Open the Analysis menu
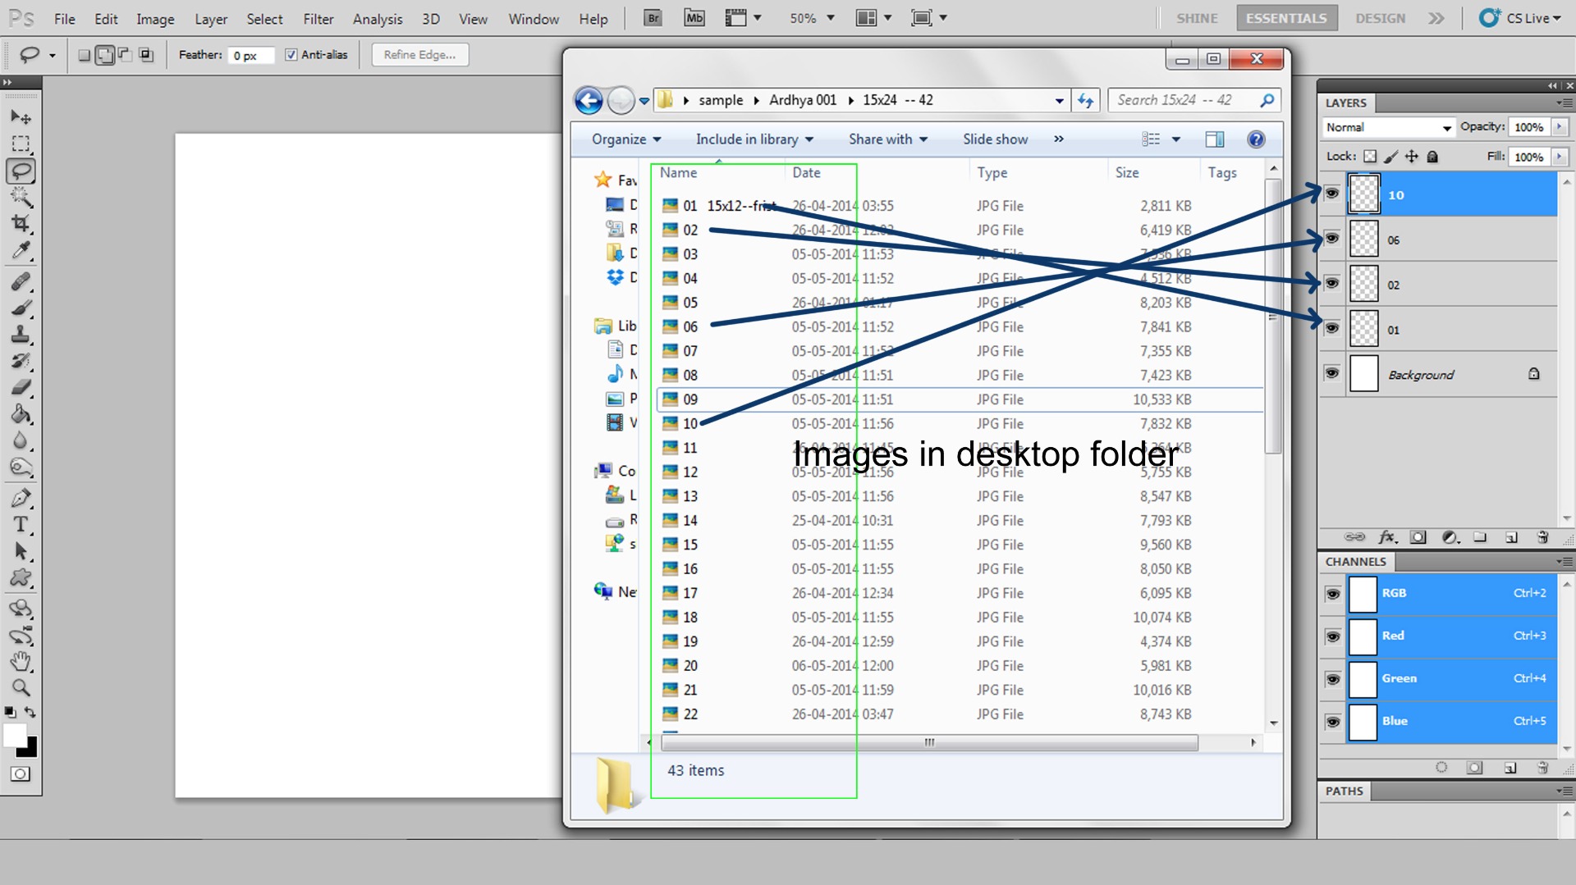The width and height of the screenshot is (1576, 885). tap(378, 19)
